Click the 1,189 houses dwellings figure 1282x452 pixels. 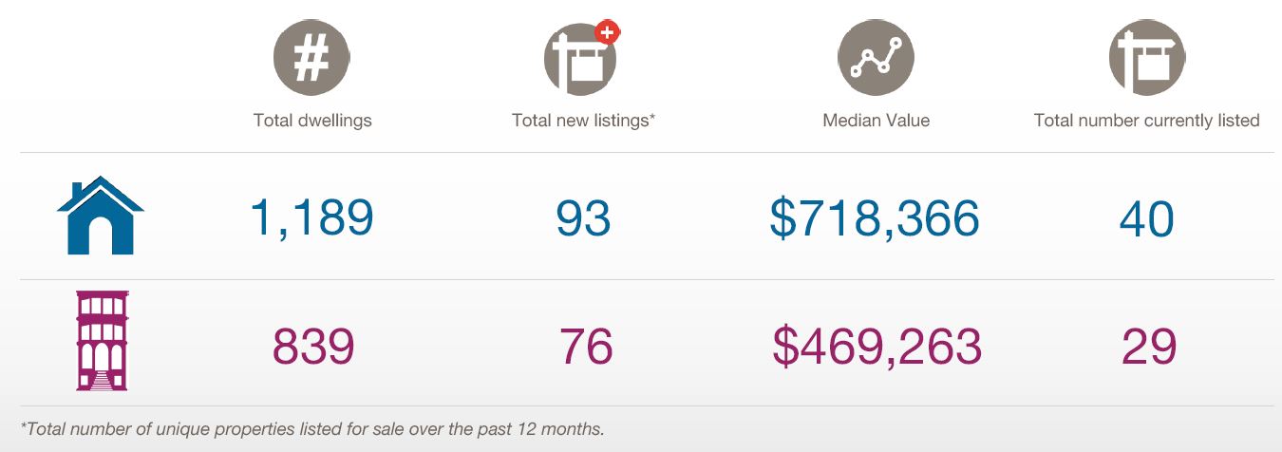point(311,217)
